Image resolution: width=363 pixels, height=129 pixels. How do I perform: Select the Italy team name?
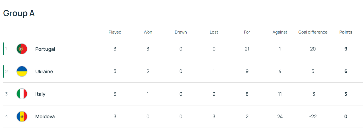coord(40,94)
